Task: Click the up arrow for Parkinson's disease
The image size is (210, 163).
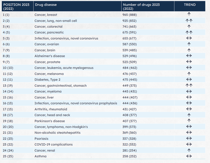Action: [189, 121]
